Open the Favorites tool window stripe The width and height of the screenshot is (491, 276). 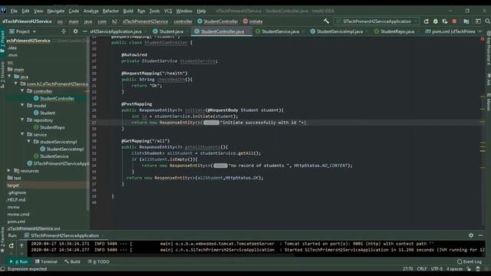pos(2,240)
